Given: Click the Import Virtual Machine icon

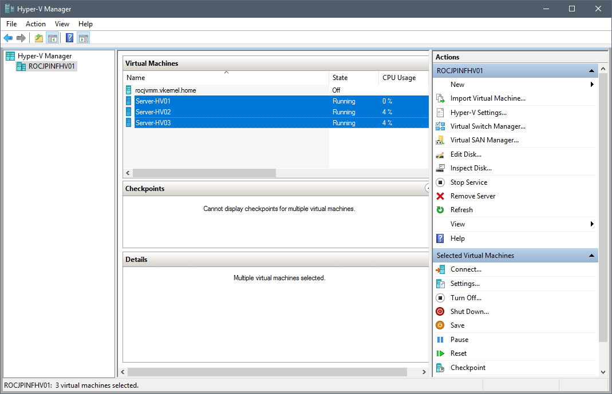Looking at the screenshot, I should point(440,98).
